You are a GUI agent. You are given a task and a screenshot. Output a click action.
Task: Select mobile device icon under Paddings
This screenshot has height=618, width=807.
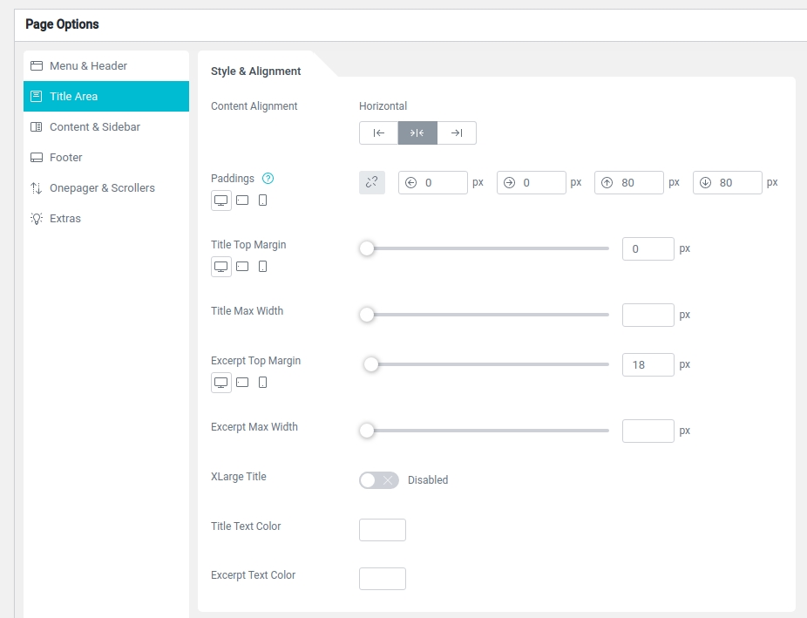[x=262, y=200]
